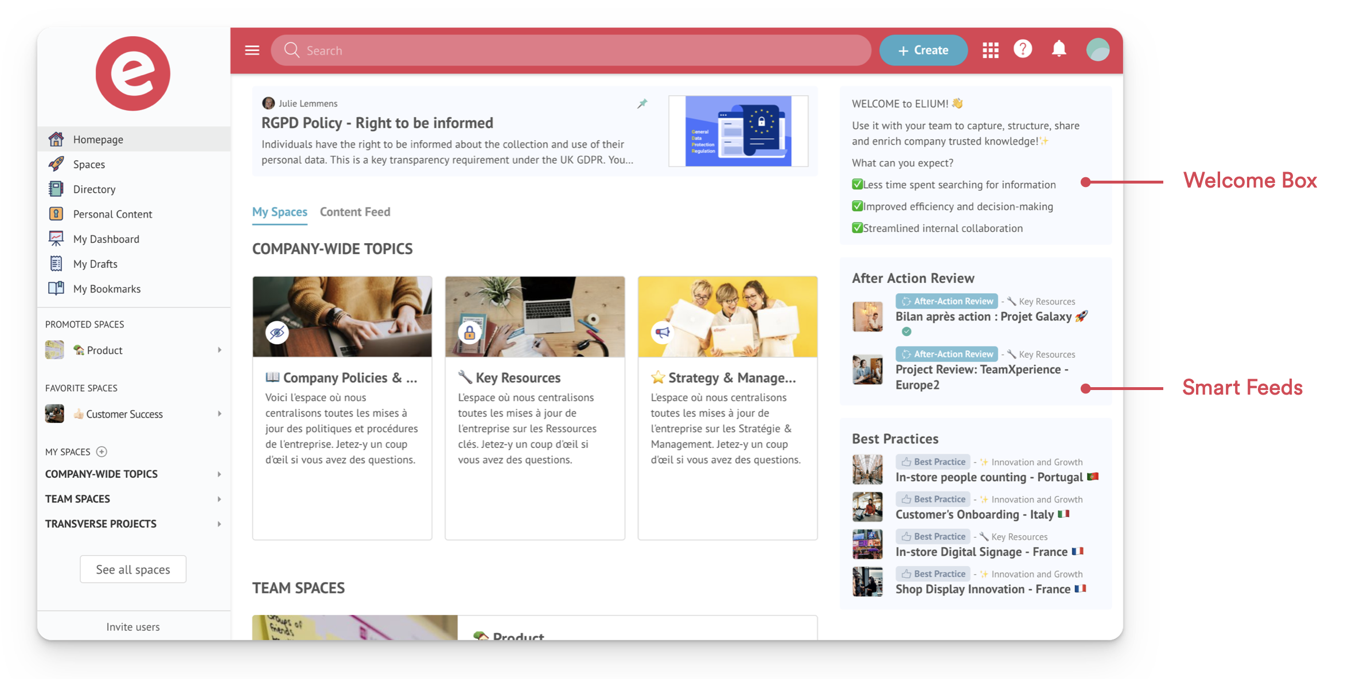The width and height of the screenshot is (1348, 686).
Task: Click the help question mark icon
Action: [1023, 49]
